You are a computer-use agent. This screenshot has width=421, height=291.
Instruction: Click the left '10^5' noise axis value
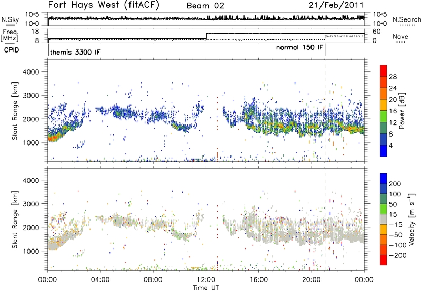click(x=32, y=15)
